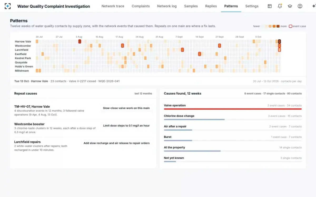Click 'Add slow recharge and air release' button
The width and height of the screenshot is (316, 197).
tap(116, 143)
